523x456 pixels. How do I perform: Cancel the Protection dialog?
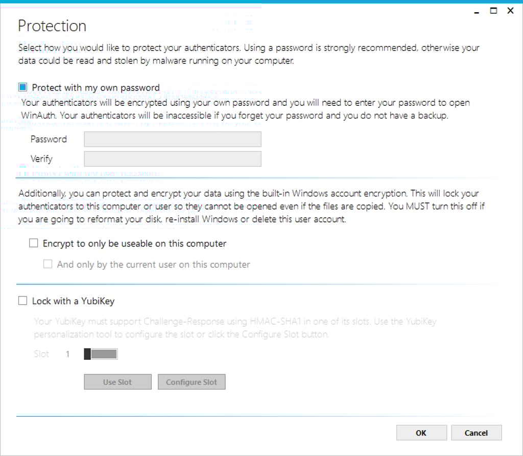point(477,432)
